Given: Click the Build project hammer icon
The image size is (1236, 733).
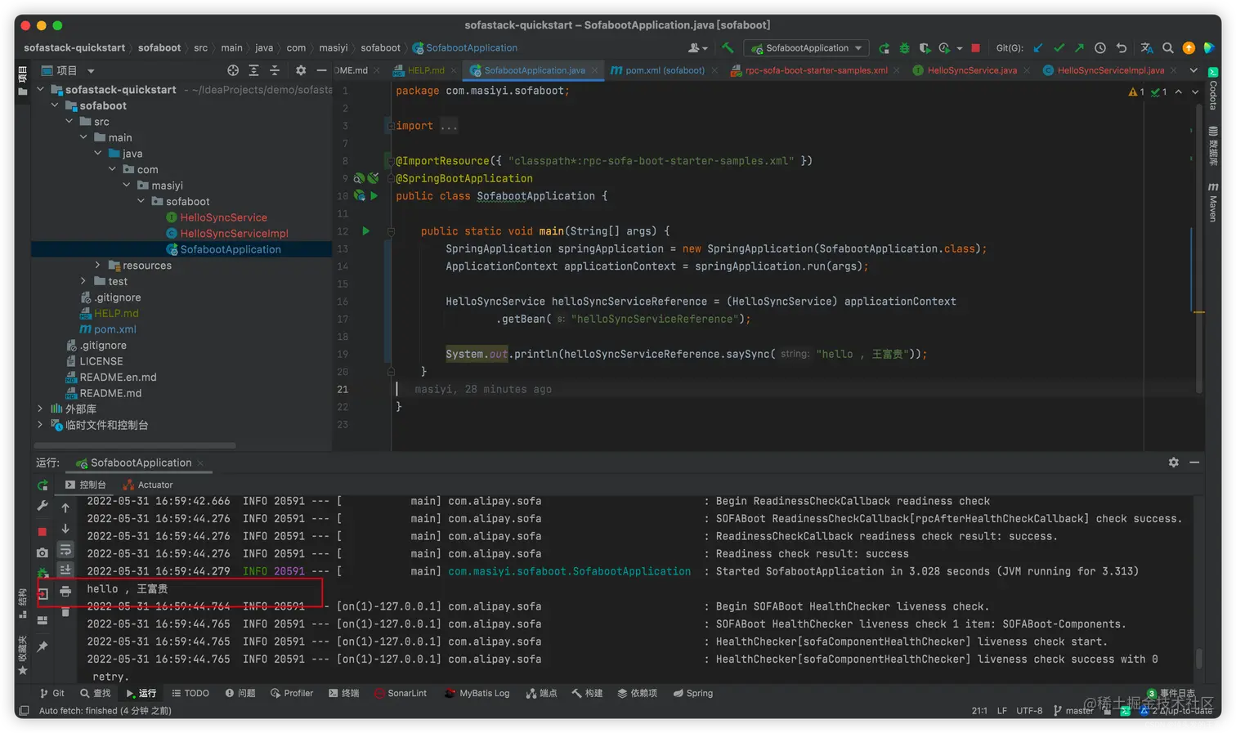Looking at the screenshot, I should (x=727, y=48).
